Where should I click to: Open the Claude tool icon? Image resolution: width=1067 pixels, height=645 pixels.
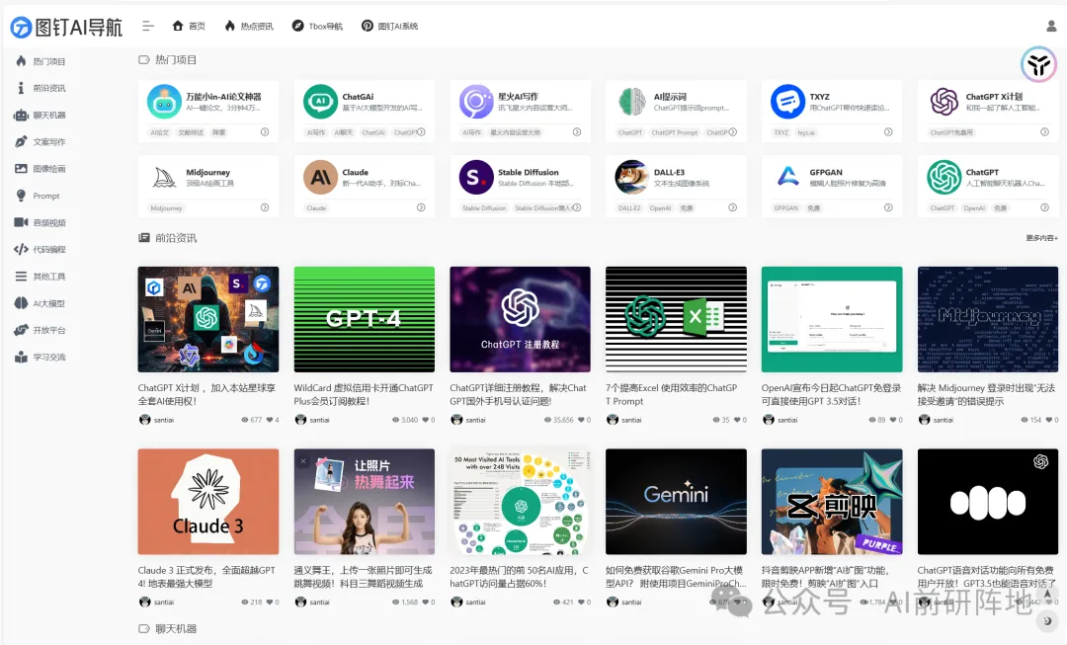pyautogui.click(x=320, y=178)
